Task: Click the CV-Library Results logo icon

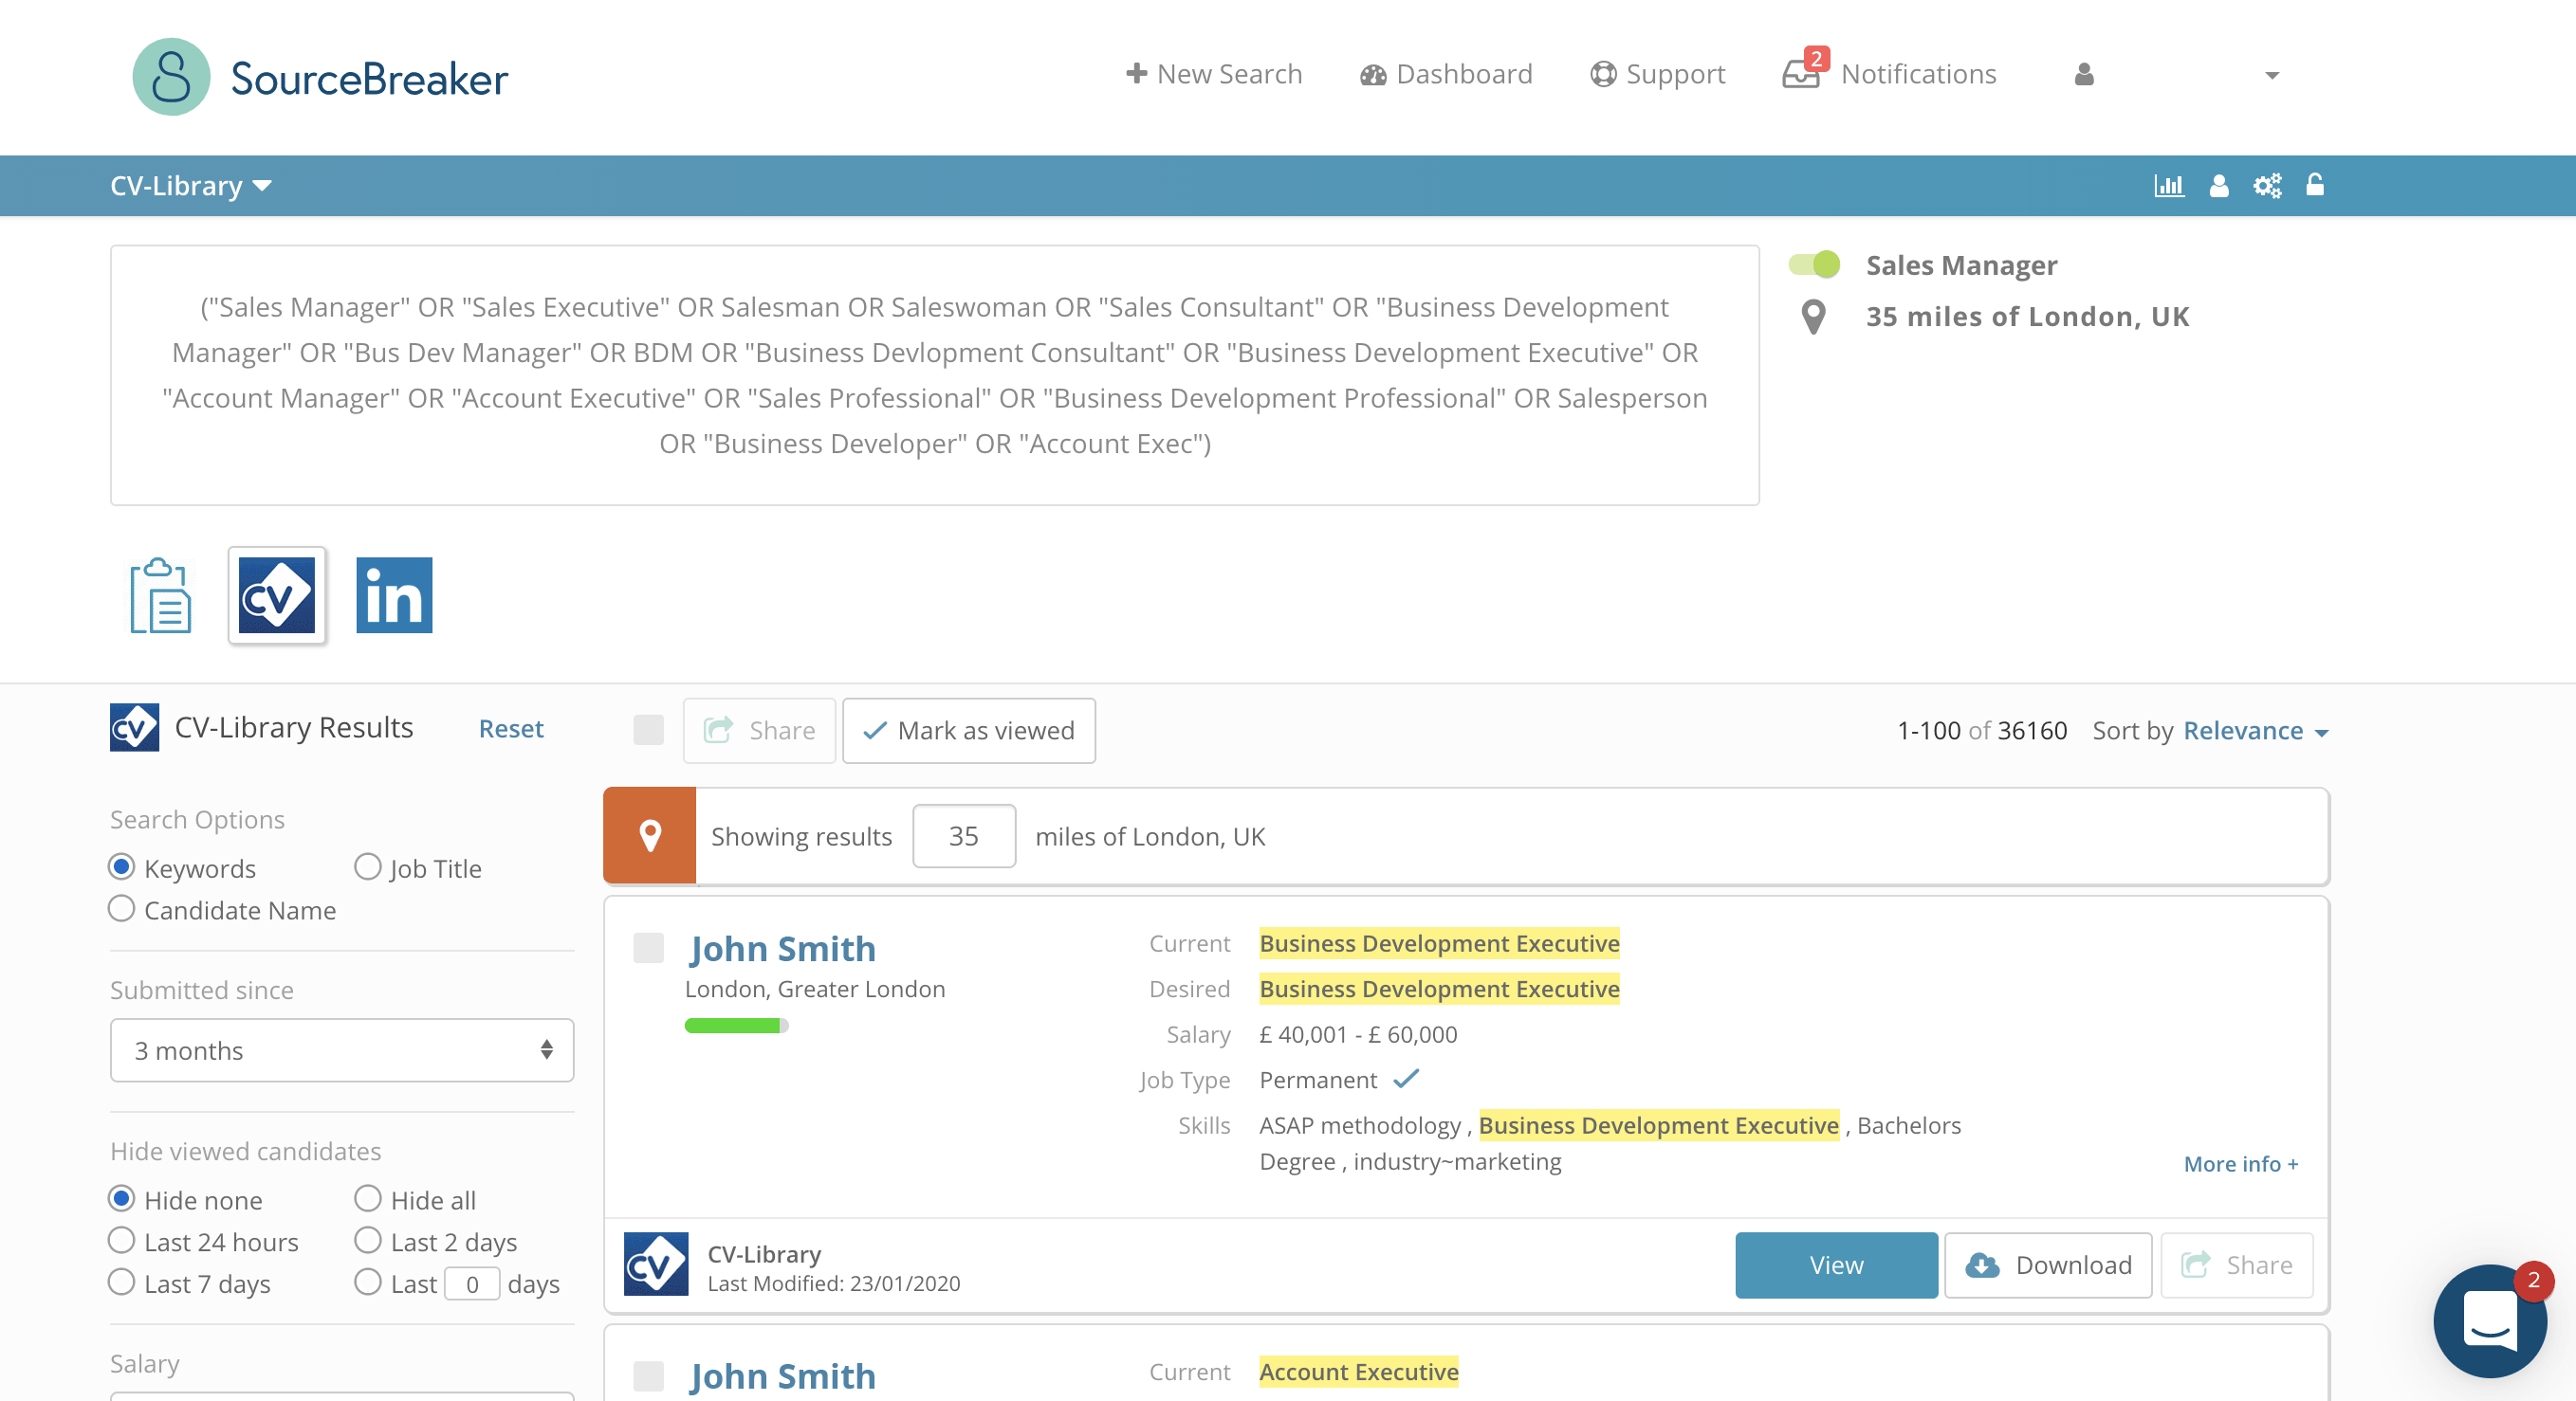Action: [134, 727]
